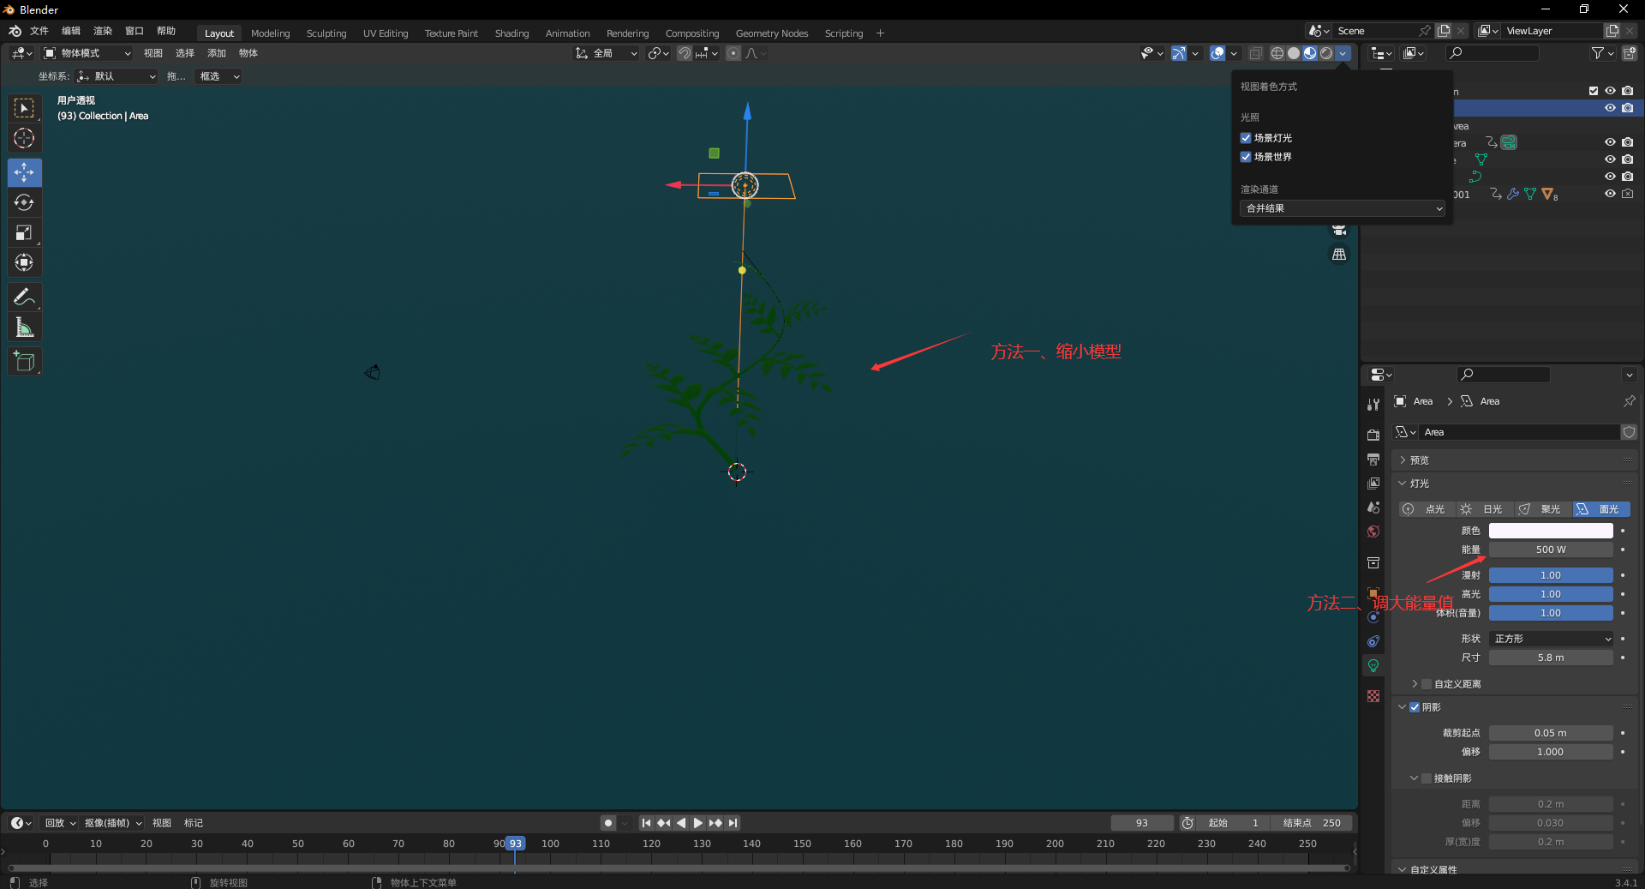Jump to the timeline end frame
This screenshot has width=1645, height=889.
point(733,823)
